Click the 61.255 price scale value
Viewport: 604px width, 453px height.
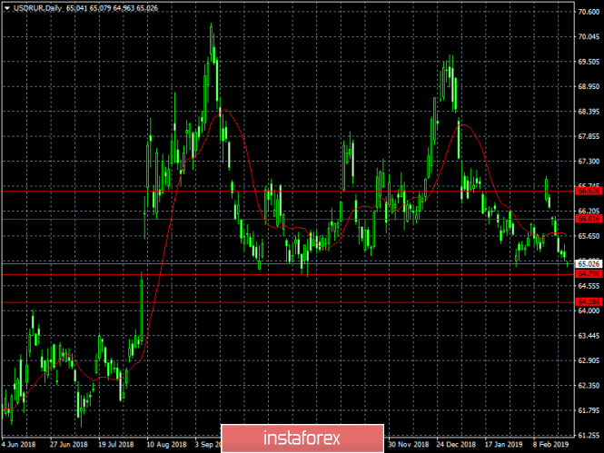pos(589,435)
